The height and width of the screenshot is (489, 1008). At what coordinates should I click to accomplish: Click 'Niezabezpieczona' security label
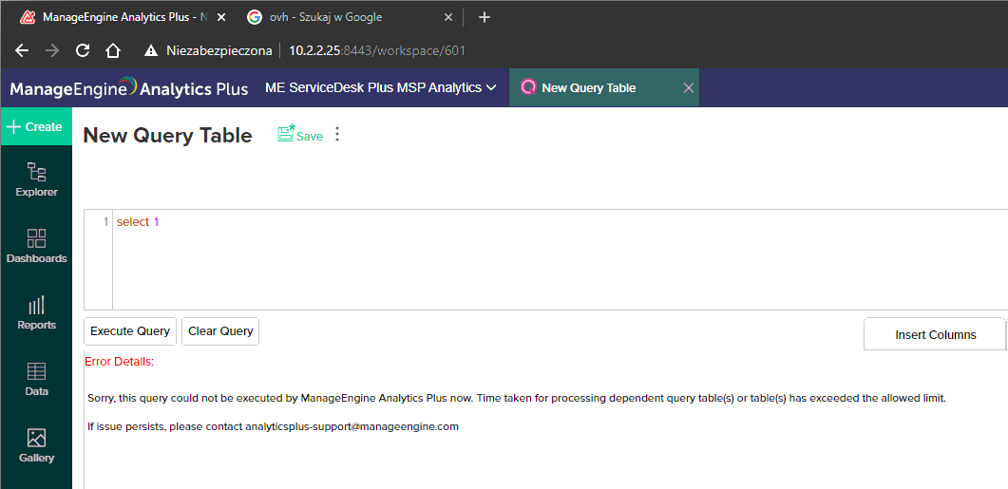click(219, 50)
